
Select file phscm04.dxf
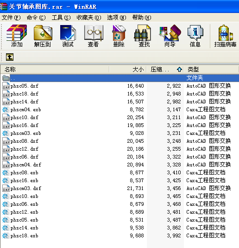pyautogui.click(x=26, y=165)
